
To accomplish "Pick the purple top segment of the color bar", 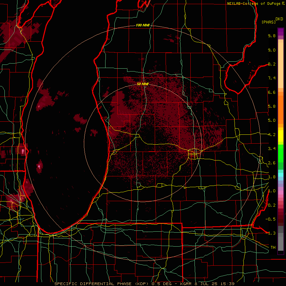I will pos(281,32).
